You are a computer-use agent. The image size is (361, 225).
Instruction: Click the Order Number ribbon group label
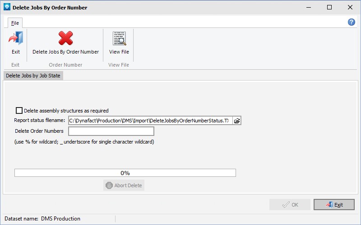[x=65, y=65]
